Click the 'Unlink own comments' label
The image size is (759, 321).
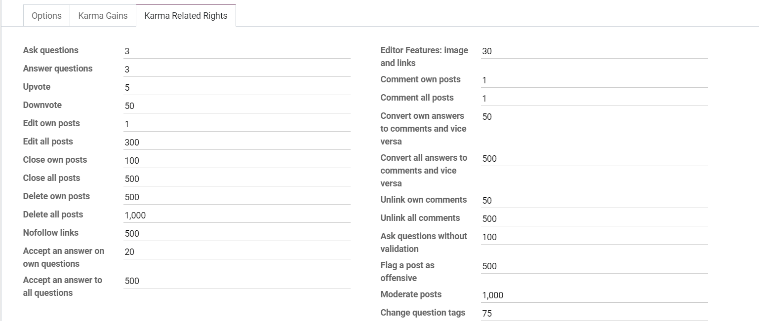pos(424,200)
